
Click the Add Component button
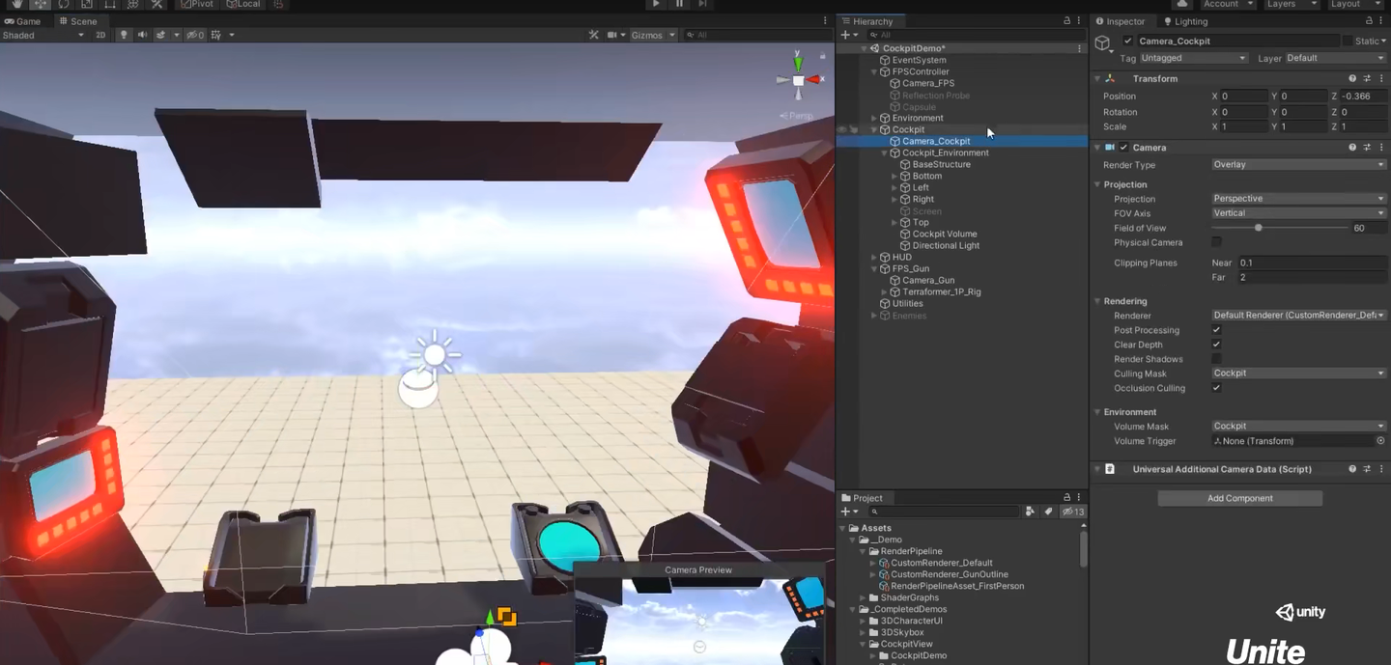click(x=1239, y=498)
